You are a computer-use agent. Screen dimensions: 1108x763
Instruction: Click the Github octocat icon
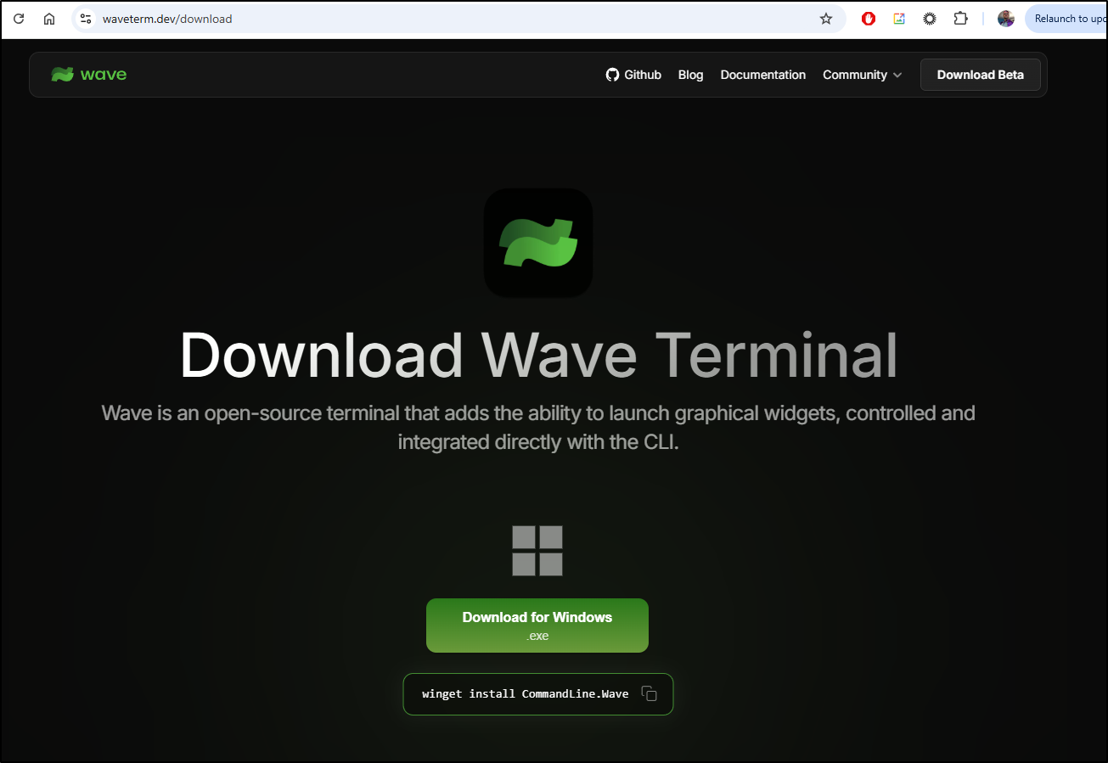pyautogui.click(x=612, y=75)
